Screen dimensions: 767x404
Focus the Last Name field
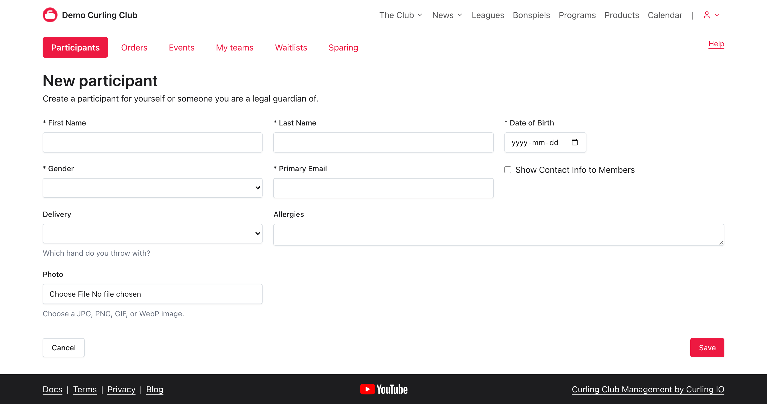(x=383, y=142)
